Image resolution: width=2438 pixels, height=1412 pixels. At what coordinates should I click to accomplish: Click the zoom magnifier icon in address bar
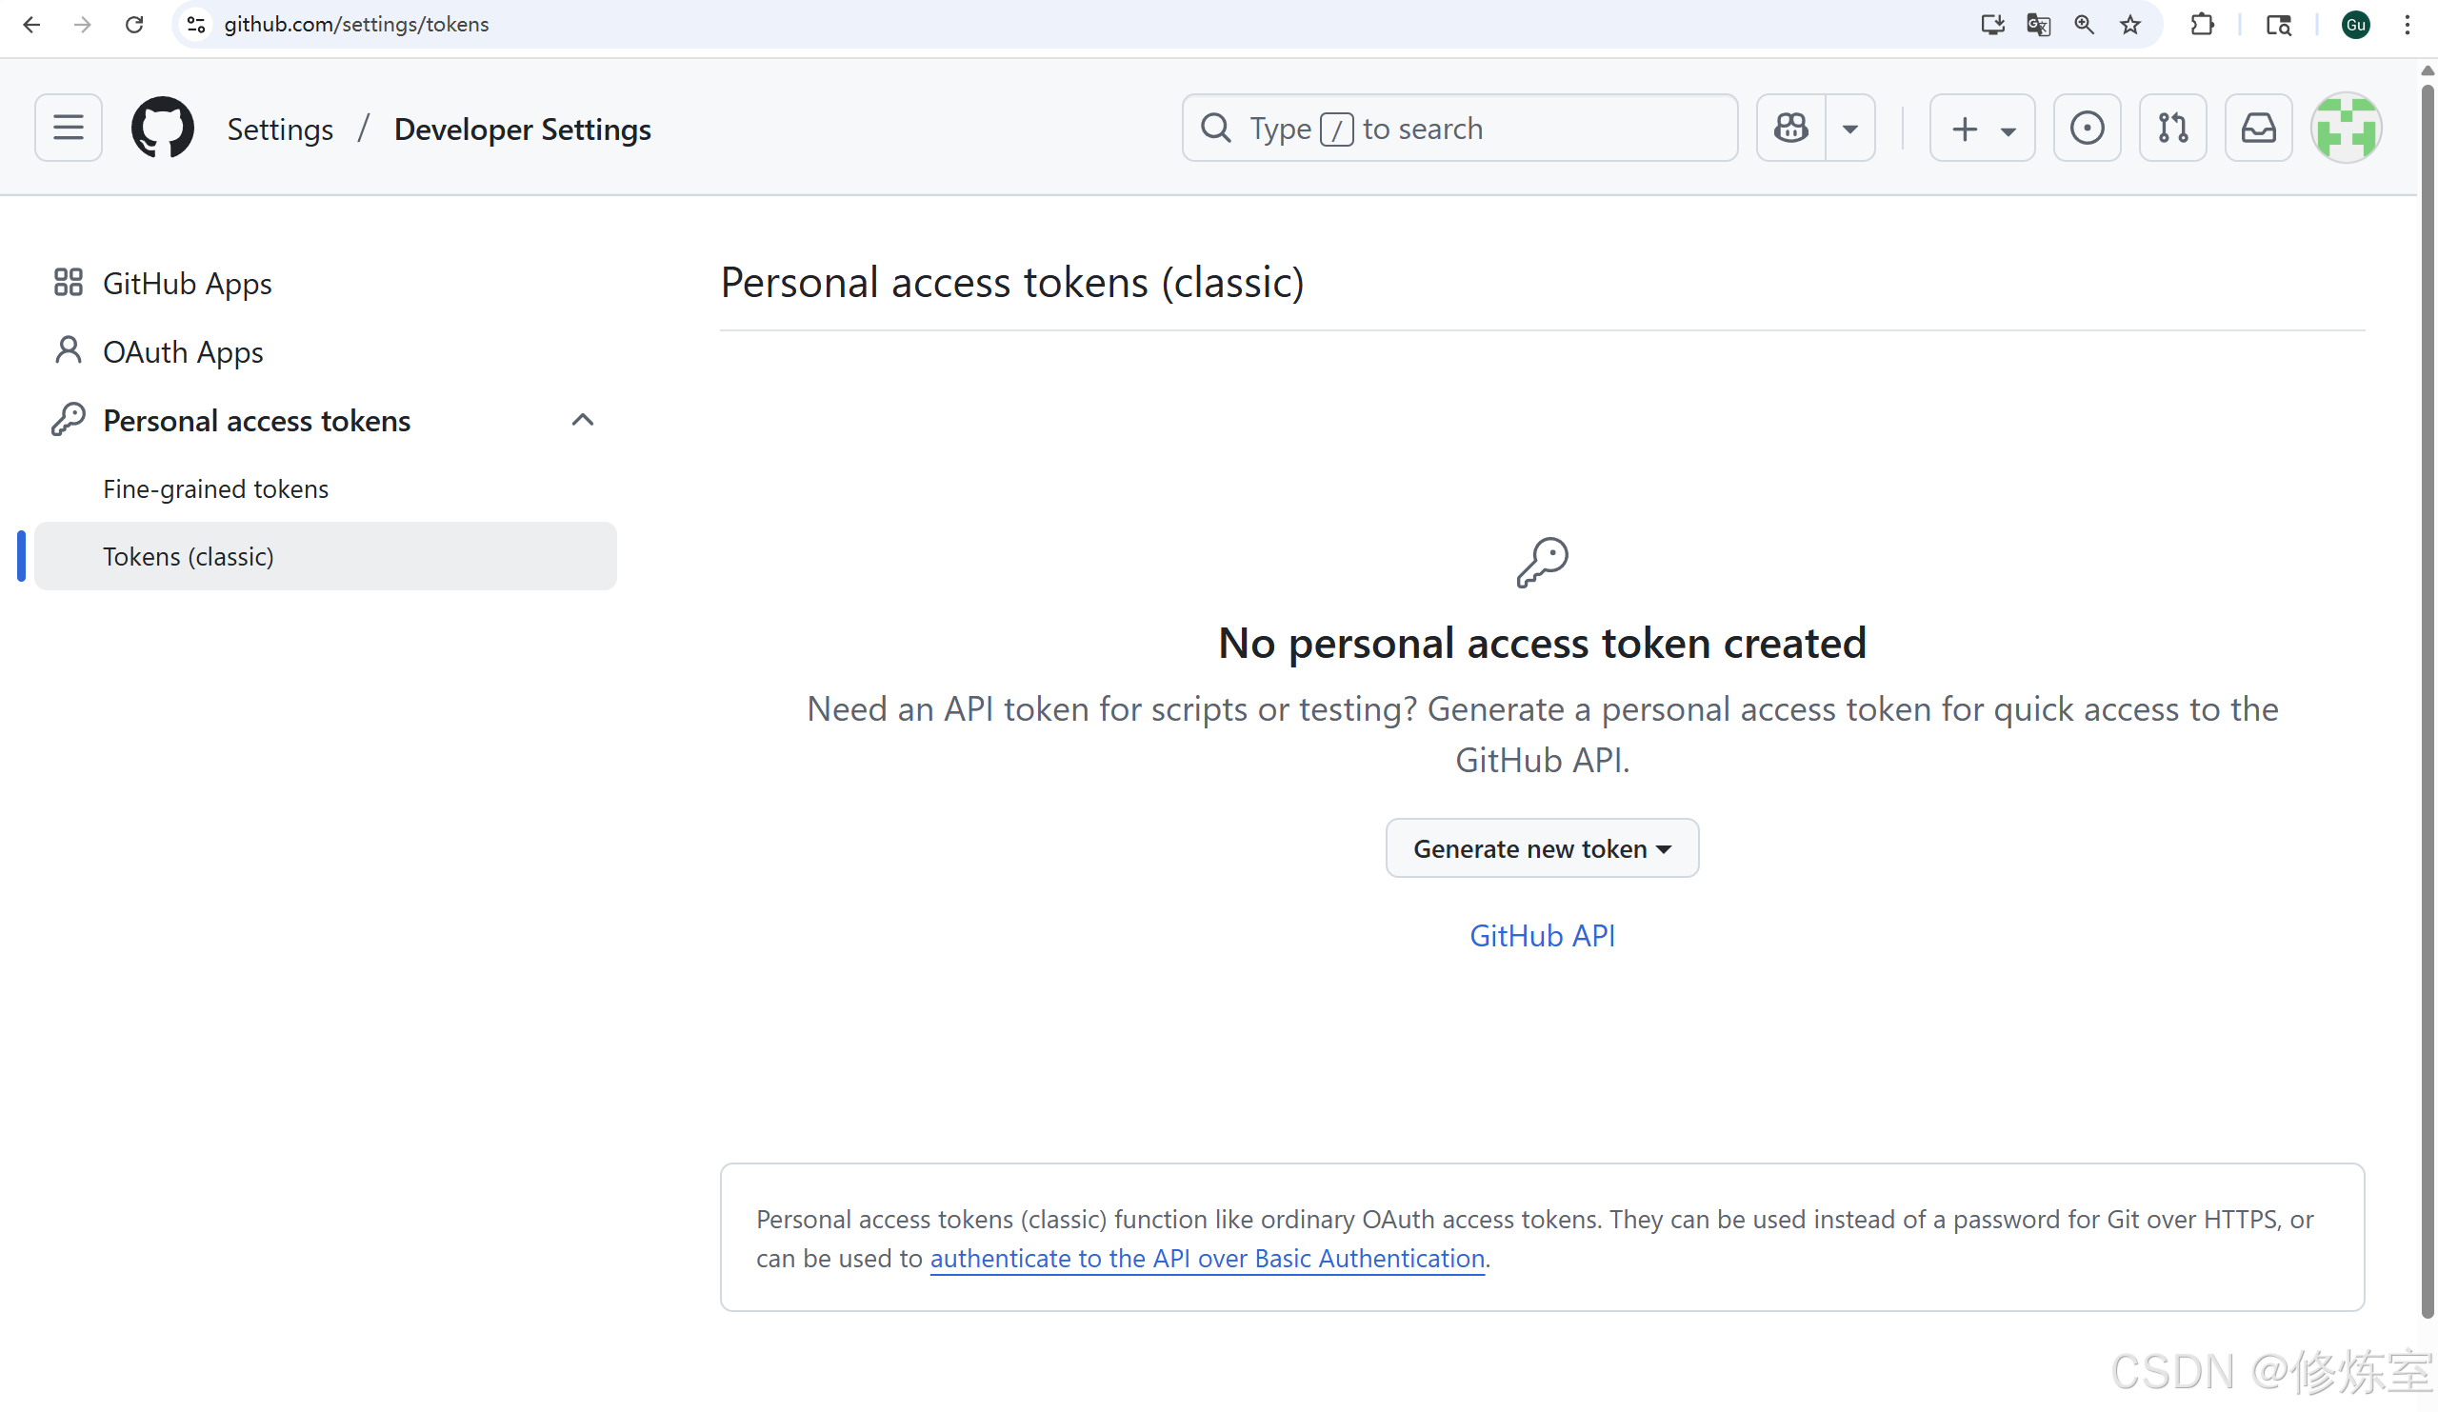(x=2084, y=24)
